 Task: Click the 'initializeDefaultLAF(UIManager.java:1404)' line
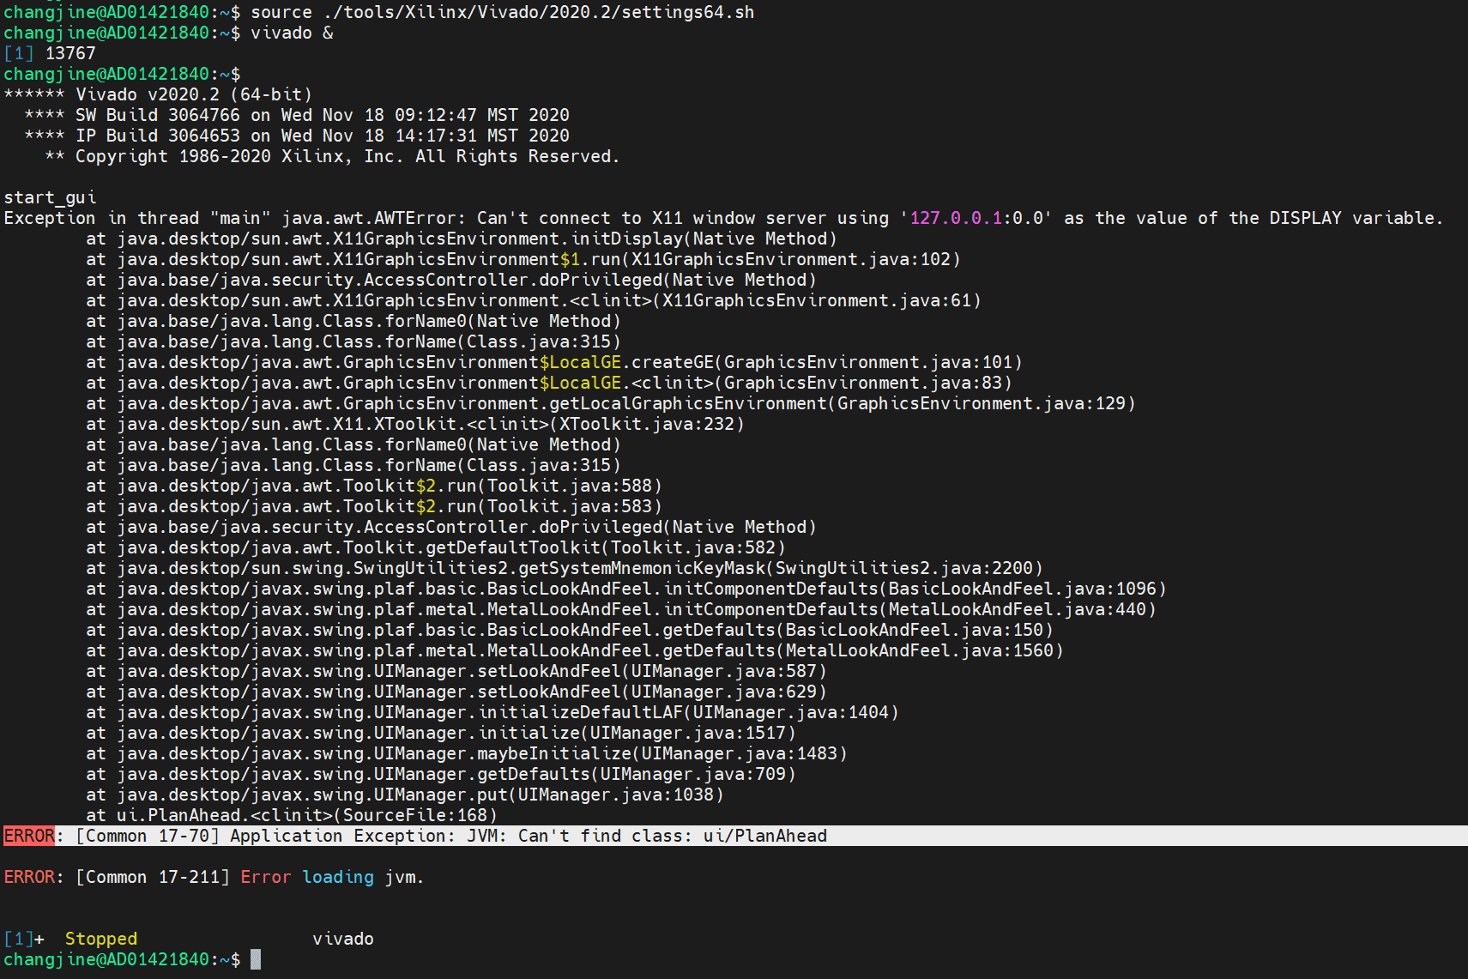[x=492, y=712]
